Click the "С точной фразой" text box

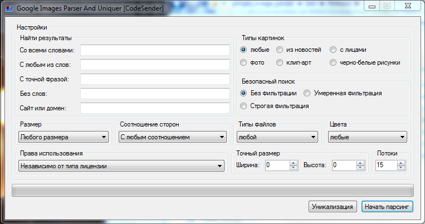click(x=155, y=79)
